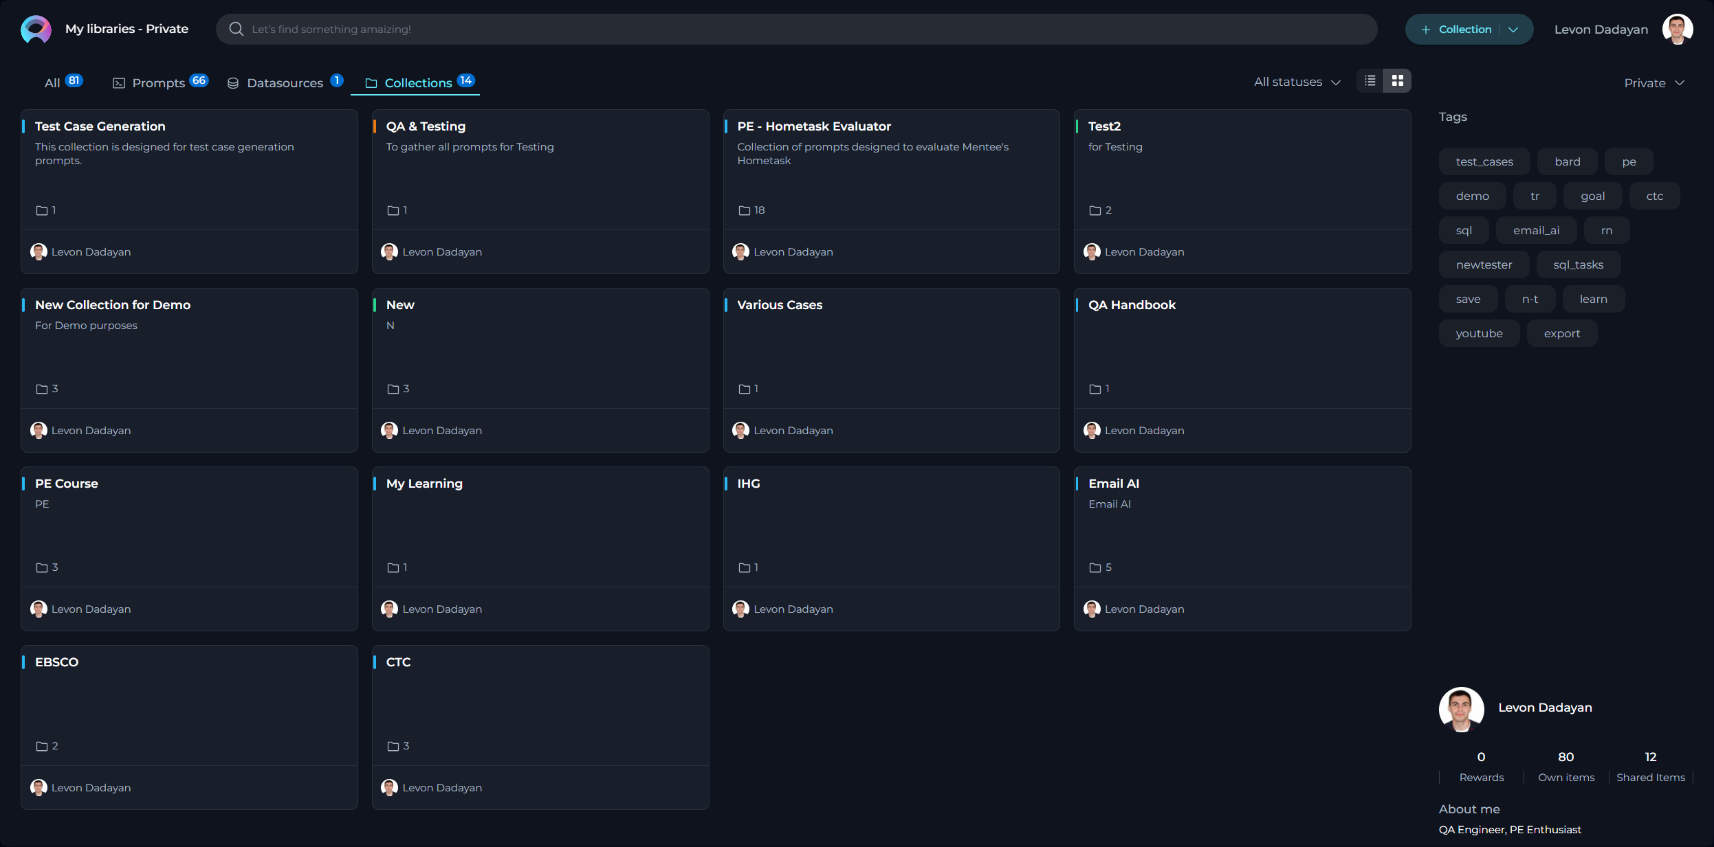Click Add New Collection button
1714x847 pixels.
click(x=1456, y=28)
